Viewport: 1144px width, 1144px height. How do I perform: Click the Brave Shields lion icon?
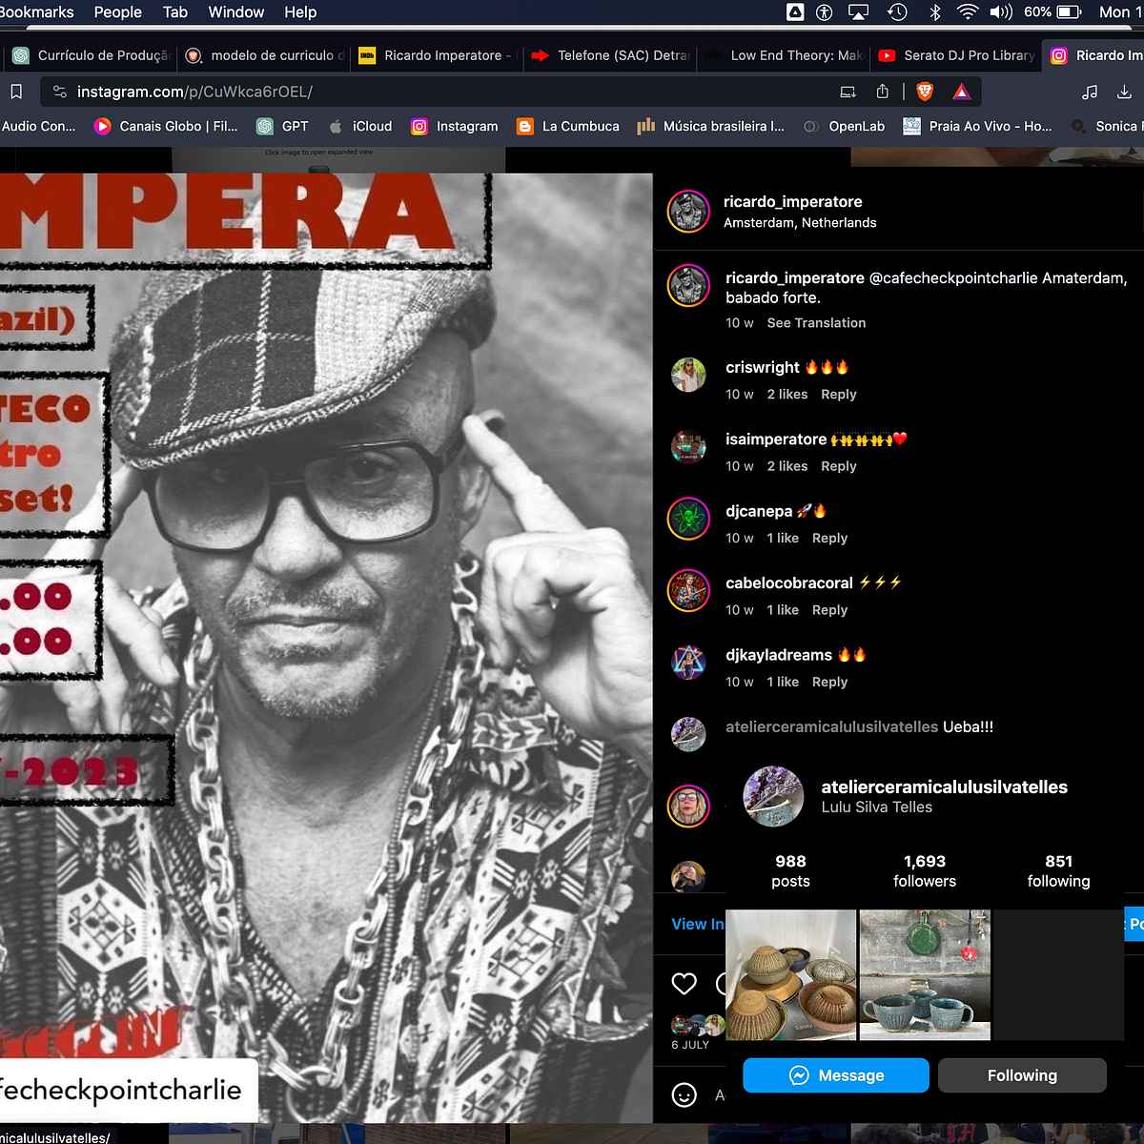coord(924,92)
